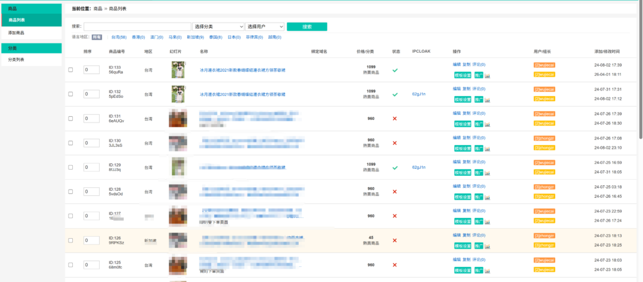The height and width of the screenshot is (282, 643).
Task: Open 分类列表 in the sidebar
Action: click(x=31, y=60)
